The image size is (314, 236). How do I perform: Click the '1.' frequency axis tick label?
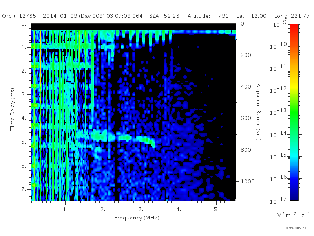coord(65,210)
